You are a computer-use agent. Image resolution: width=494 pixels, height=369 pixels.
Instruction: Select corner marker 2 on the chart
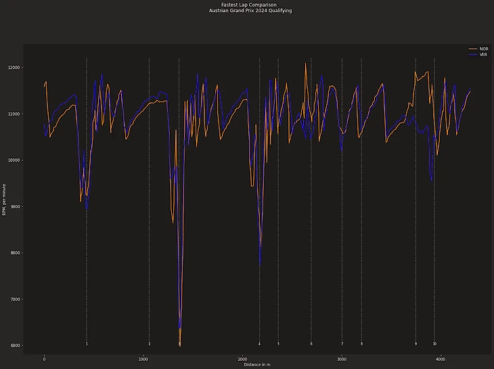point(150,344)
